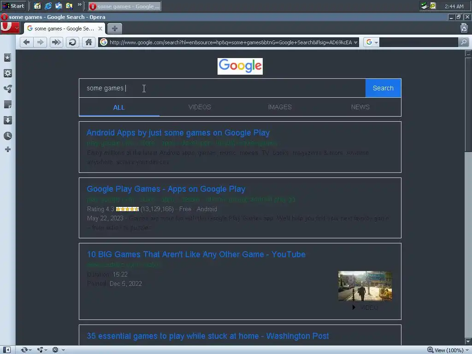Image resolution: width=472 pixels, height=354 pixels.
Task: Open the View (100%) zoom dropdown
Action: 448,350
